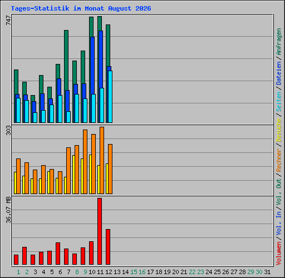The height and width of the screenshot is (278, 285).
Task: Click day 22 on the x-axis
Action: [x=192, y=272]
